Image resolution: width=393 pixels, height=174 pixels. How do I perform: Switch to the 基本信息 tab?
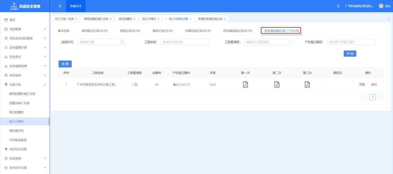64,31
